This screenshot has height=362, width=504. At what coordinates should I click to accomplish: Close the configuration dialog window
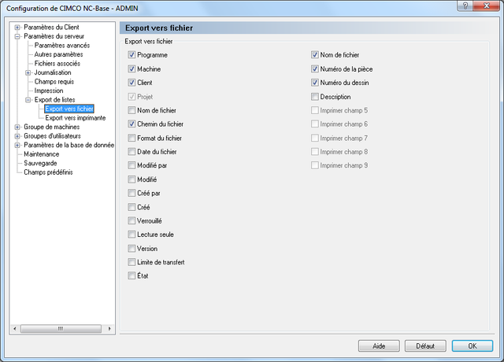pos(487,6)
